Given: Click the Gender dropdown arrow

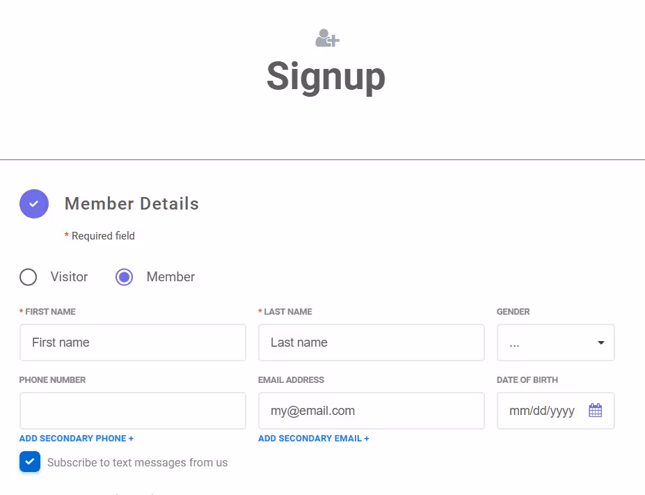Looking at the screenshot, I should pyautogui.click(x=600, y=343).
